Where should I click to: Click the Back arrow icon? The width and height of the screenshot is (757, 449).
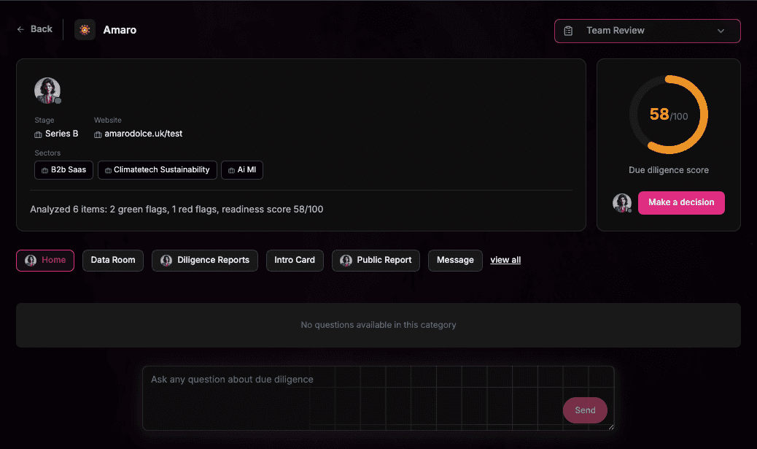20,29
